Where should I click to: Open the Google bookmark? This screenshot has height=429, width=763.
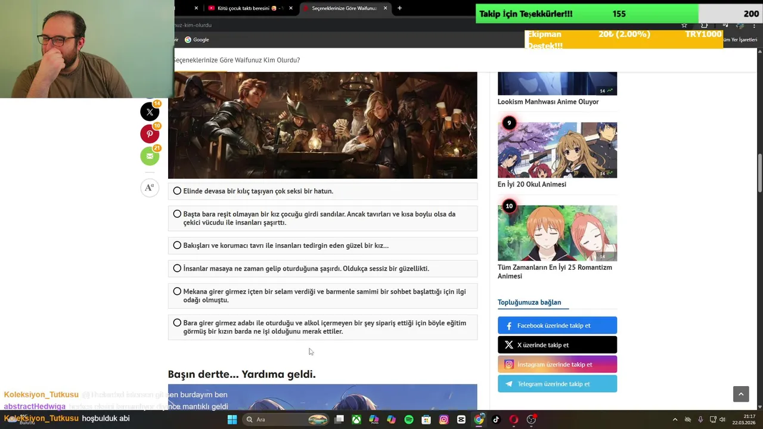tap(197, 40)
